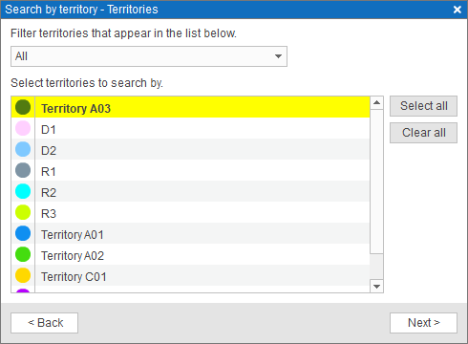Click the green Territory A02 circle
The image size is (468, 344).
coord(23,254)
